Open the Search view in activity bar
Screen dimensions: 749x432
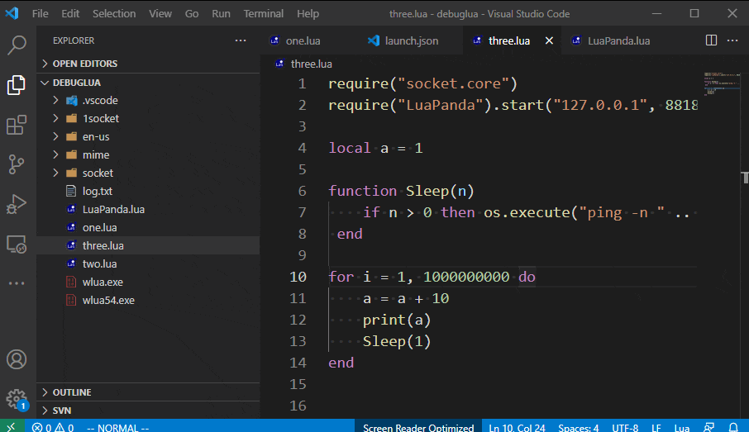(17, 45)
